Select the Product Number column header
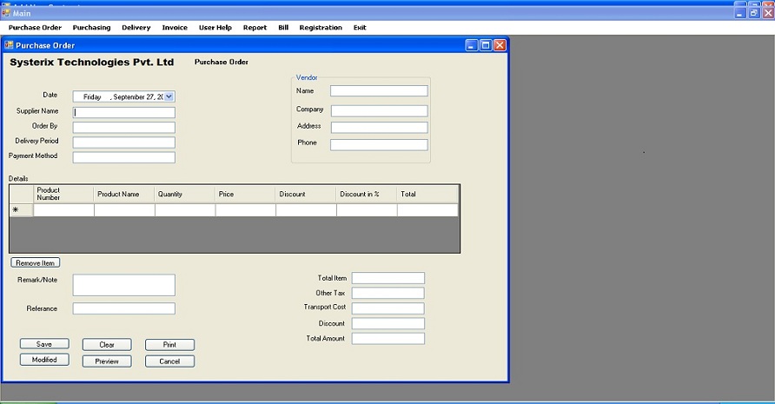Viewport: 775px width, 404px height. point(63,194)
